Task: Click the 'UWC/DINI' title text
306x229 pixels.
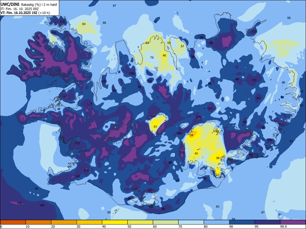Action: point(10,5)
